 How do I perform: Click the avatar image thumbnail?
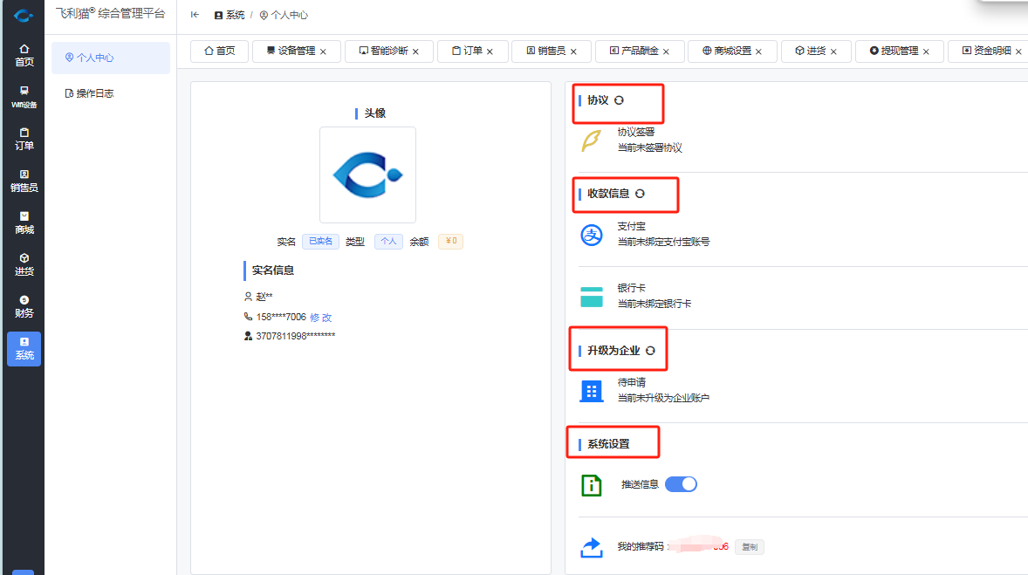(367, 175)
